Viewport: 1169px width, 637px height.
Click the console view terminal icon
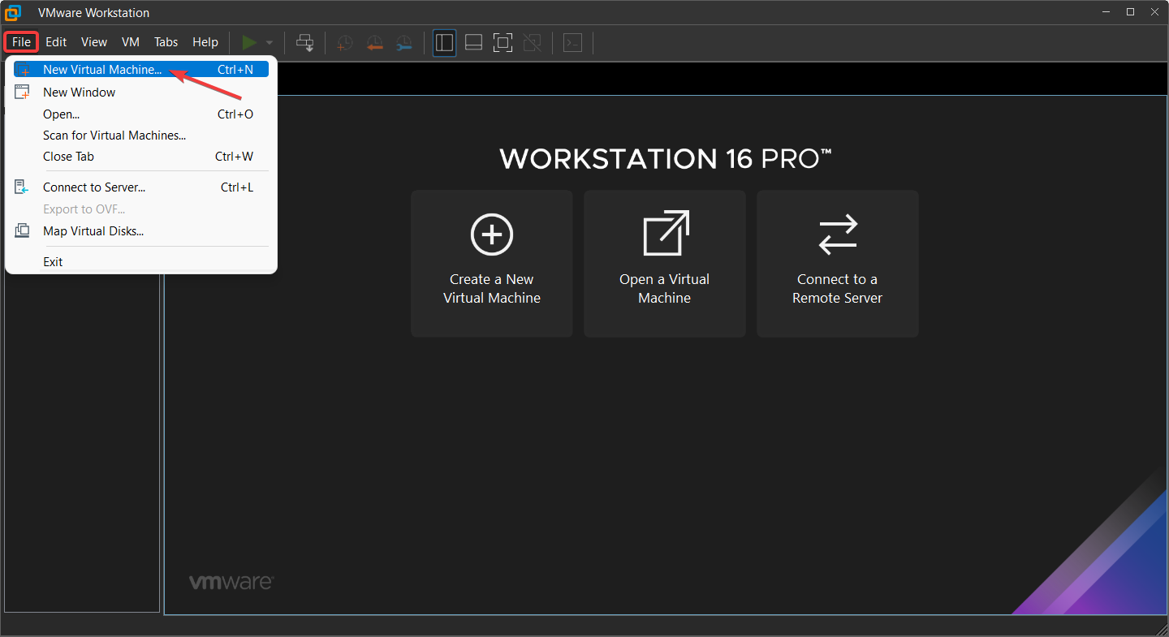click(x=573, y=42)
